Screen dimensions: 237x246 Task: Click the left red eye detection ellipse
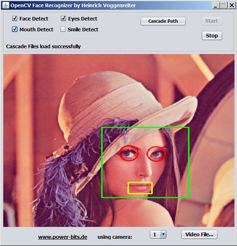(x=129, y=153)
